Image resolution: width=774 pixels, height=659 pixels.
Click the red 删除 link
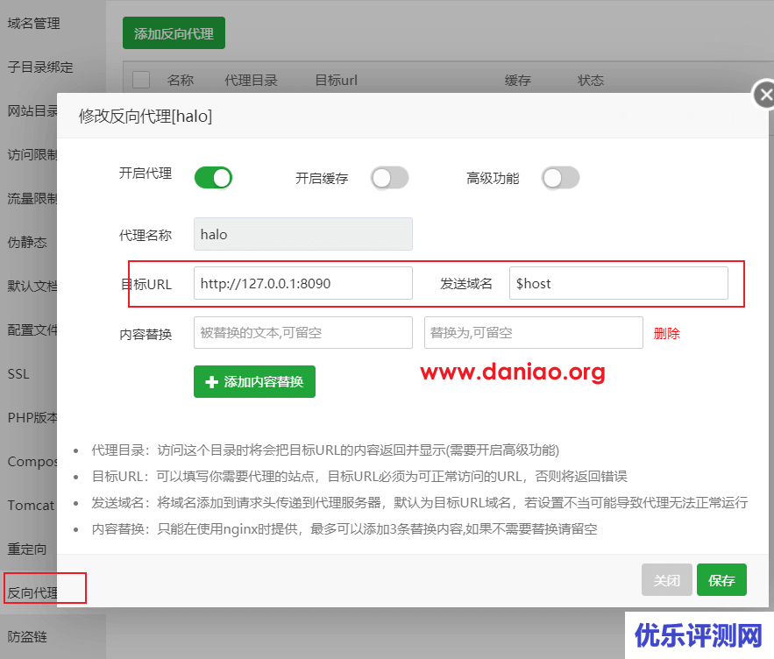tap(666, 334)
